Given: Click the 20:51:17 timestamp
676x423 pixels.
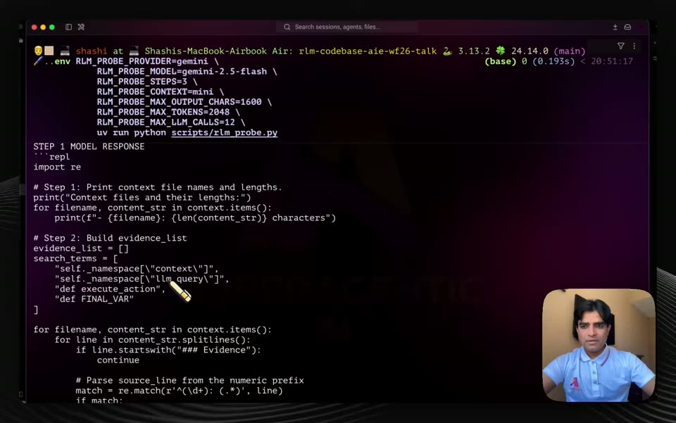Looking at the screenshot, I should 612,61.
